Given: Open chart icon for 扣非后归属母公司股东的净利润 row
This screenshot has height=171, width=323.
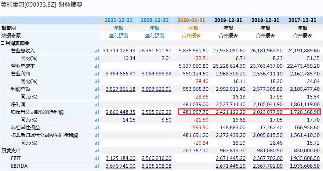Looking at the screenshot, I should coord(97,135).
